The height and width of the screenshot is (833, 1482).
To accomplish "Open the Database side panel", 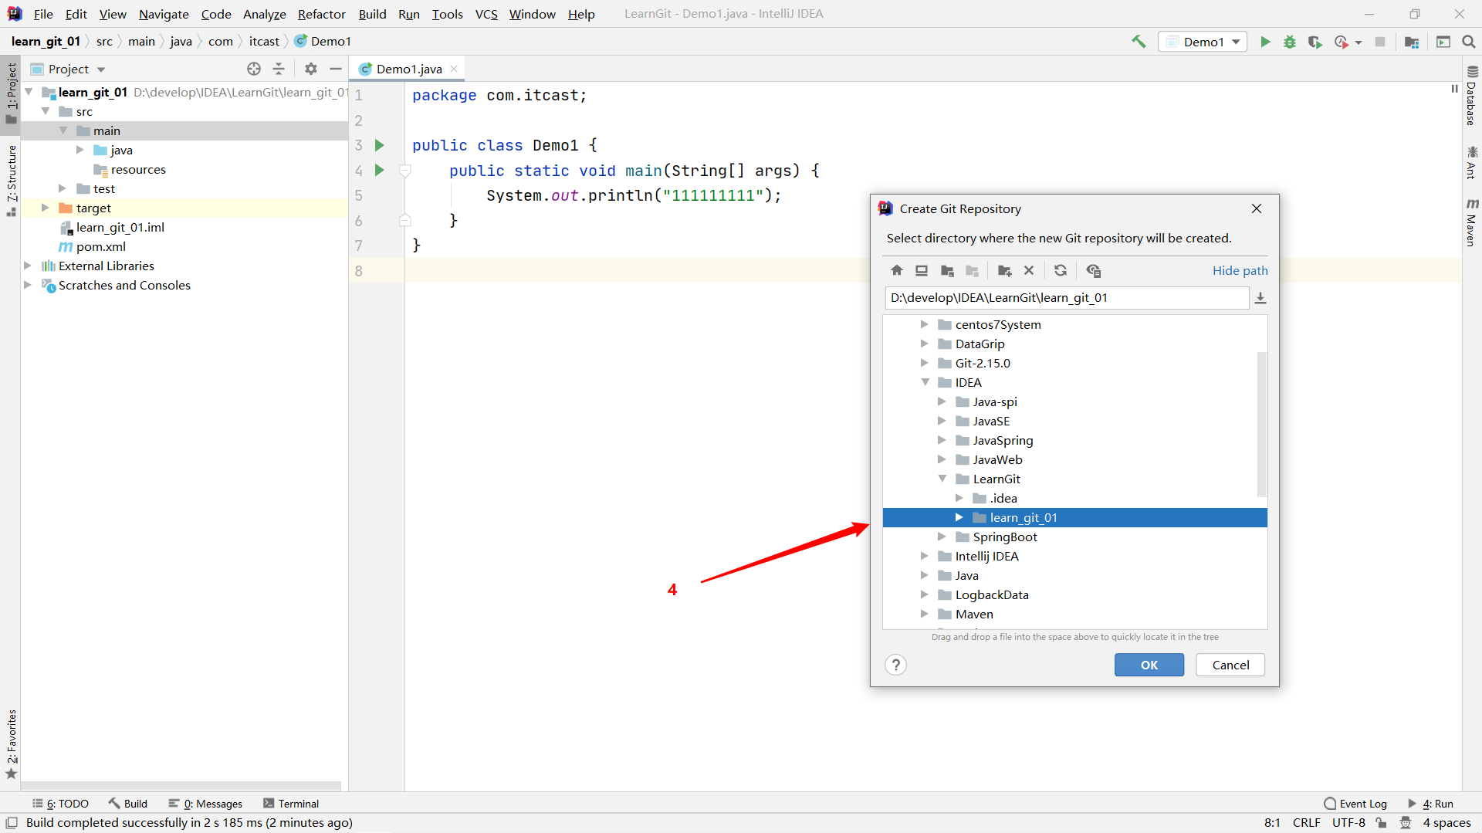I will (x=1472, y=96).
